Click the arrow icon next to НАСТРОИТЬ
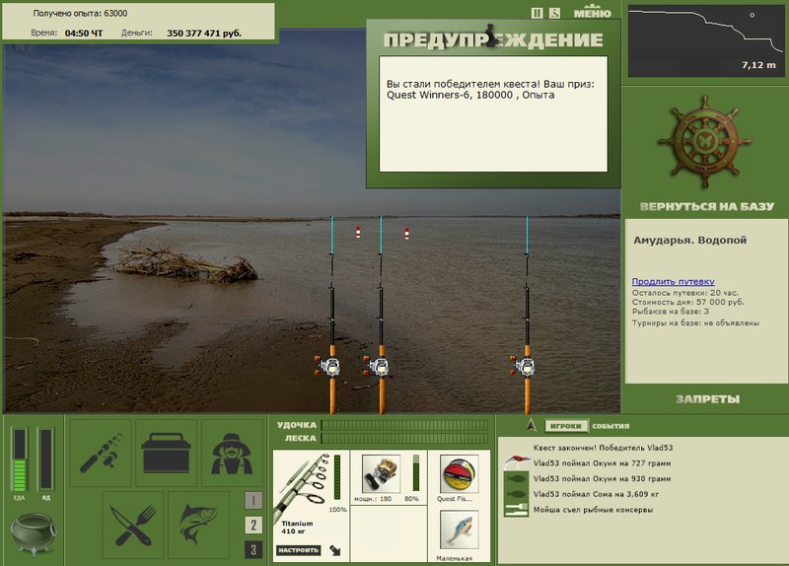This screenshot has width=789, height=566. [335, 550]
